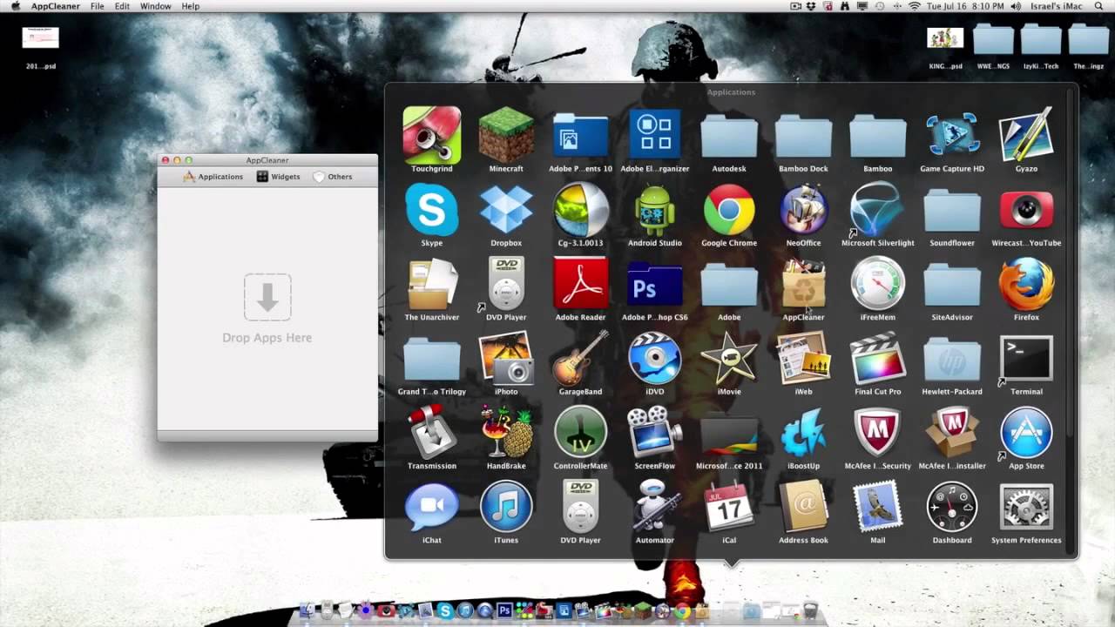Launch Wirecast for YouTube

click(x=1026, y=210)
